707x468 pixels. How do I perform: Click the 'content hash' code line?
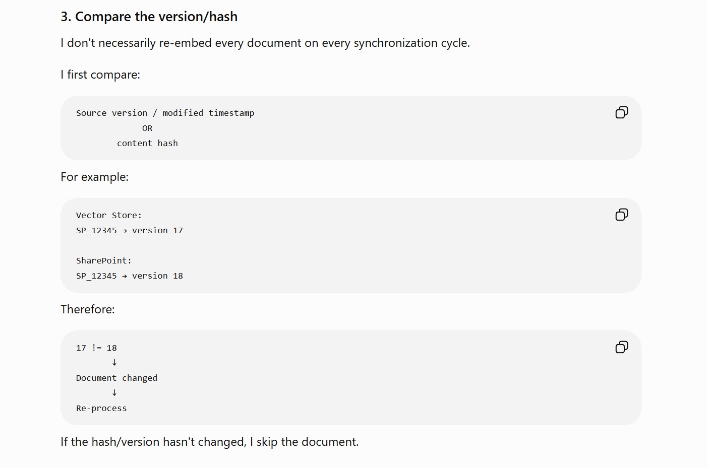(147, 143)
